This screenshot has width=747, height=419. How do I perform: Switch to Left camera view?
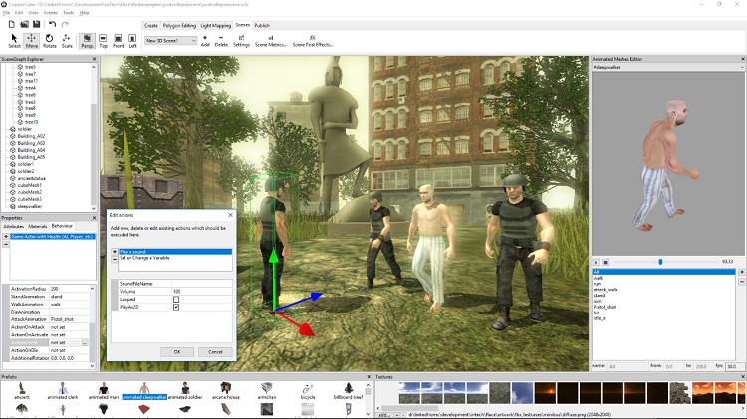click(132, 41)
